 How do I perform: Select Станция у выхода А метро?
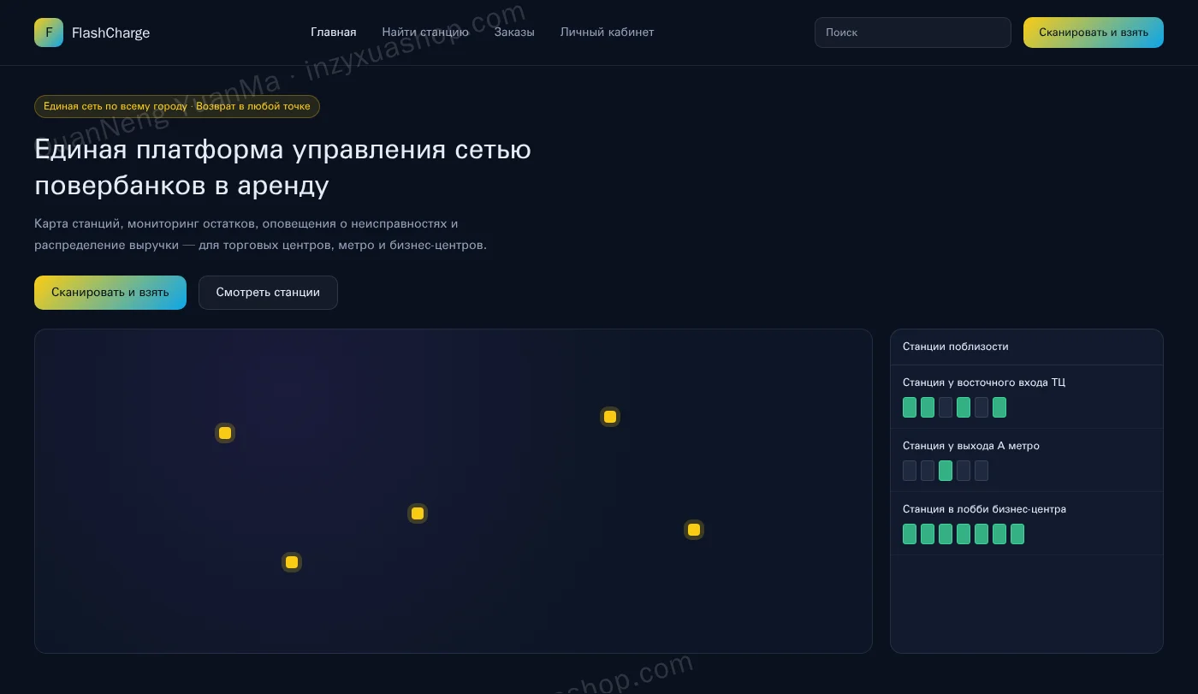click(x=1027, y=460)
